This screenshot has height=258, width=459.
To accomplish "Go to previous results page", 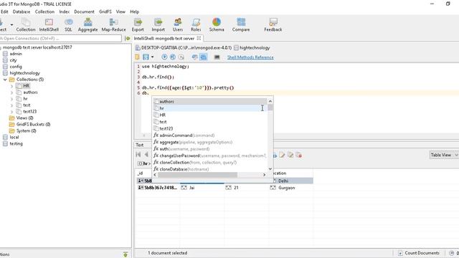I will tap(146, 155).
